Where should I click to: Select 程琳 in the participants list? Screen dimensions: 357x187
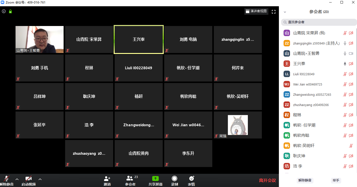coord(297,115)
